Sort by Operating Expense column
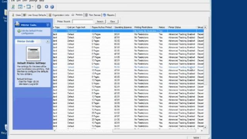 [x=123, y=27]
